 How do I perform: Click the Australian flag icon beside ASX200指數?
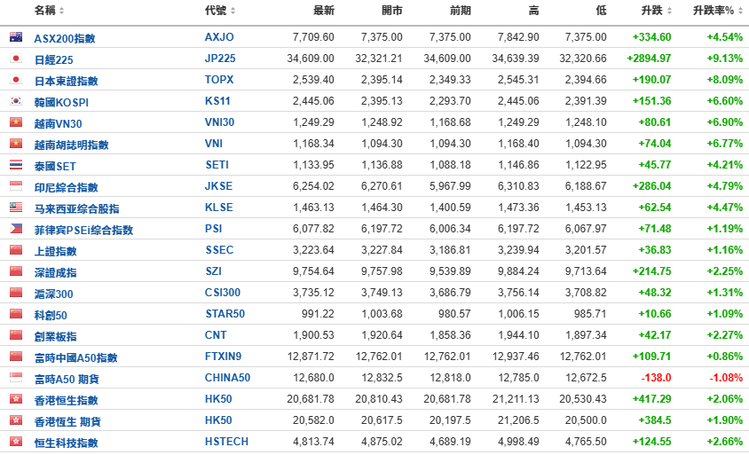coord(15,37)
